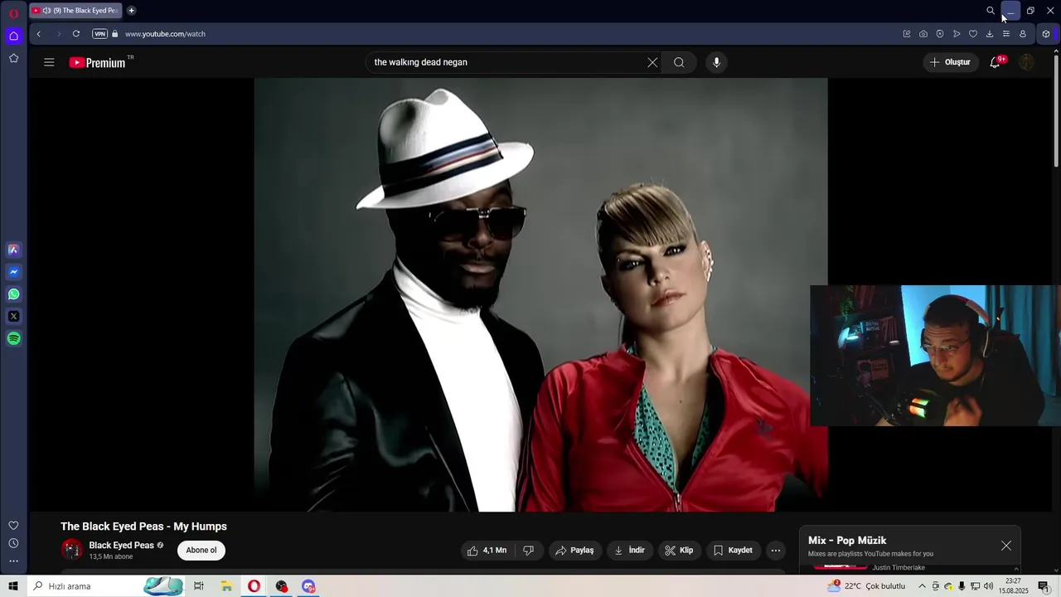Create a clip with Klip button
This screenshot has height=597, width=1061.
(x=679, y=551)
